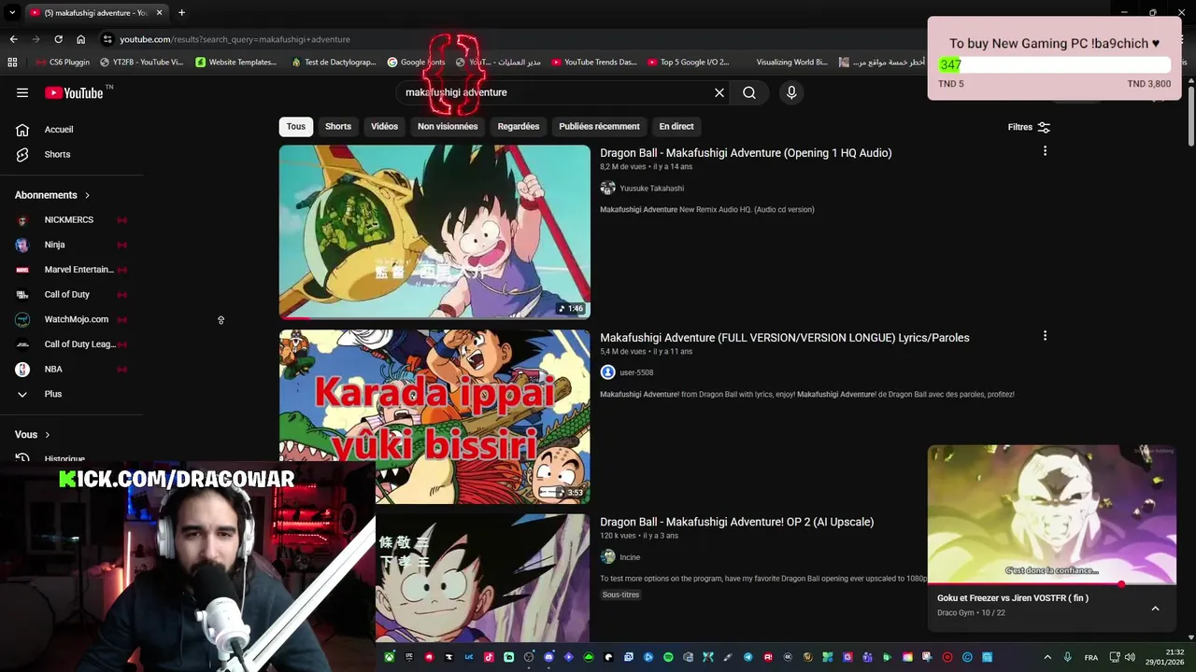Open Top 5 Google I/O bookmark
The image size is (1196, 672).
click(x=688, y=63)
